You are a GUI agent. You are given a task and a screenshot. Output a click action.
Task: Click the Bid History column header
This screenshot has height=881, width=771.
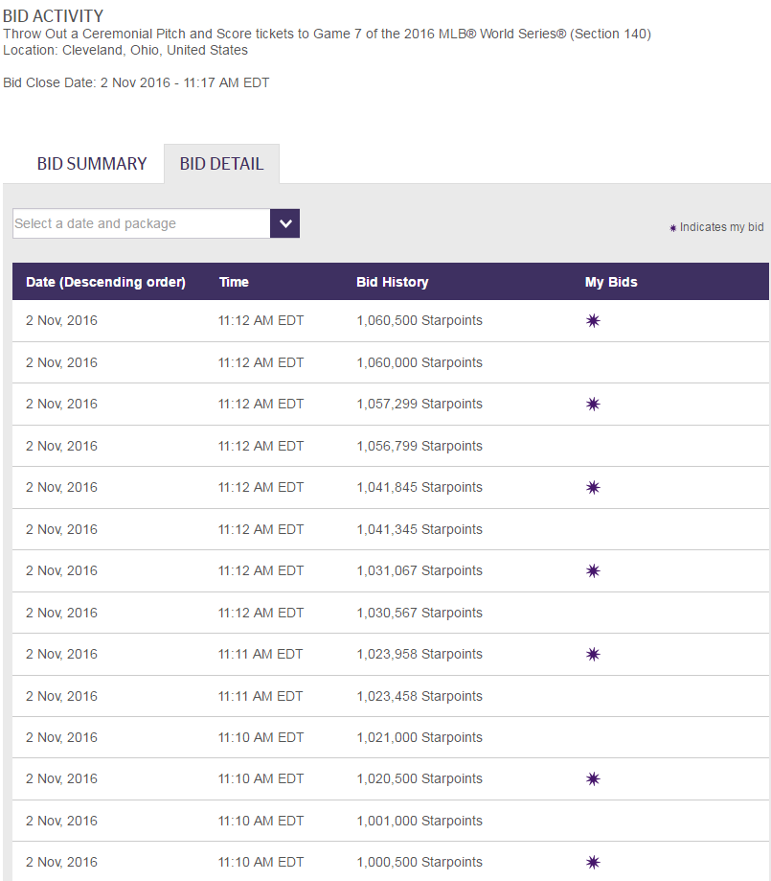click(393, 282)
